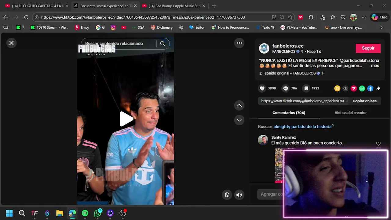
Task: Go to previous video with up chevron
Action: [239, 105]
